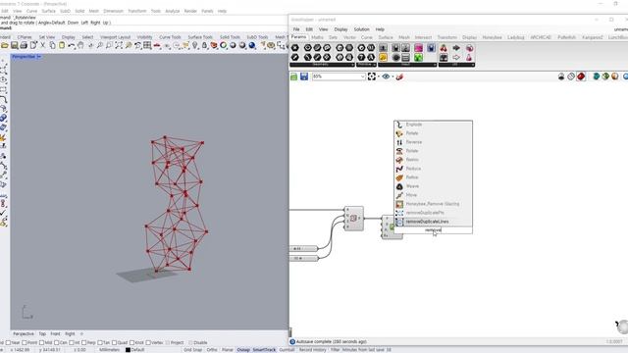Toggle Point osnap checkbox

24,342
